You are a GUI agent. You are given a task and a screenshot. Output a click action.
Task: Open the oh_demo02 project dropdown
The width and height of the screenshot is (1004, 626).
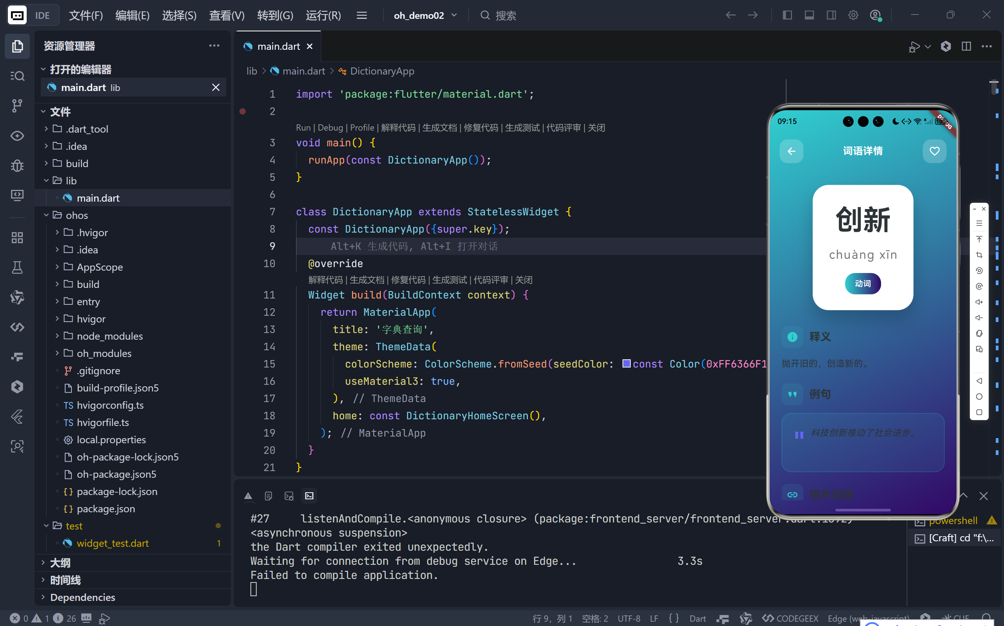425,15
